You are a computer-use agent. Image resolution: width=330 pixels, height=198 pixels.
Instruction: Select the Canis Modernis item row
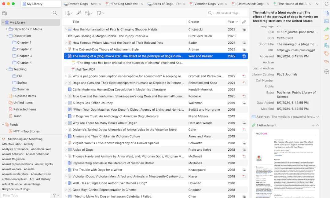pos(156,90)
